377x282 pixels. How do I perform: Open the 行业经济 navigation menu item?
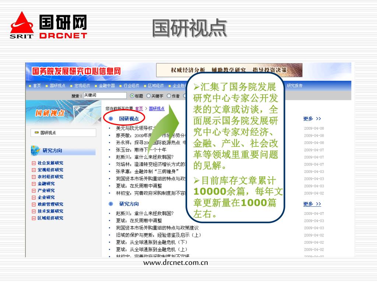(131, 86)
